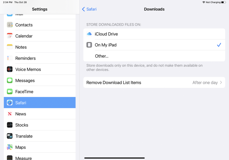Open Maps settings in sidebar
The width and height of the screenshot is (229, 160).
click(x=21, y=147)
